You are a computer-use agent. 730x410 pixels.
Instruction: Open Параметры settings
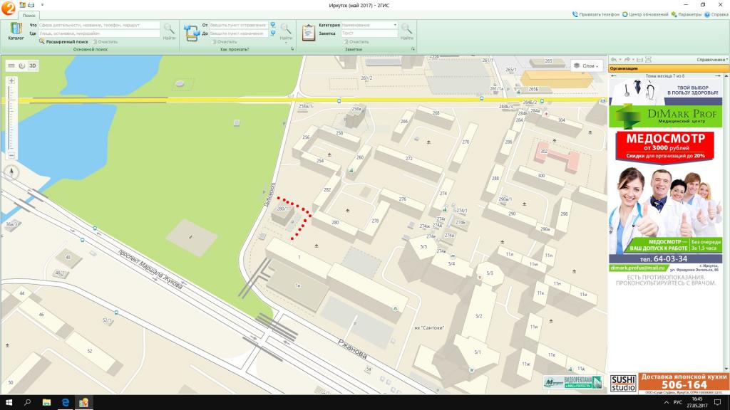click(x=687, y=14)
